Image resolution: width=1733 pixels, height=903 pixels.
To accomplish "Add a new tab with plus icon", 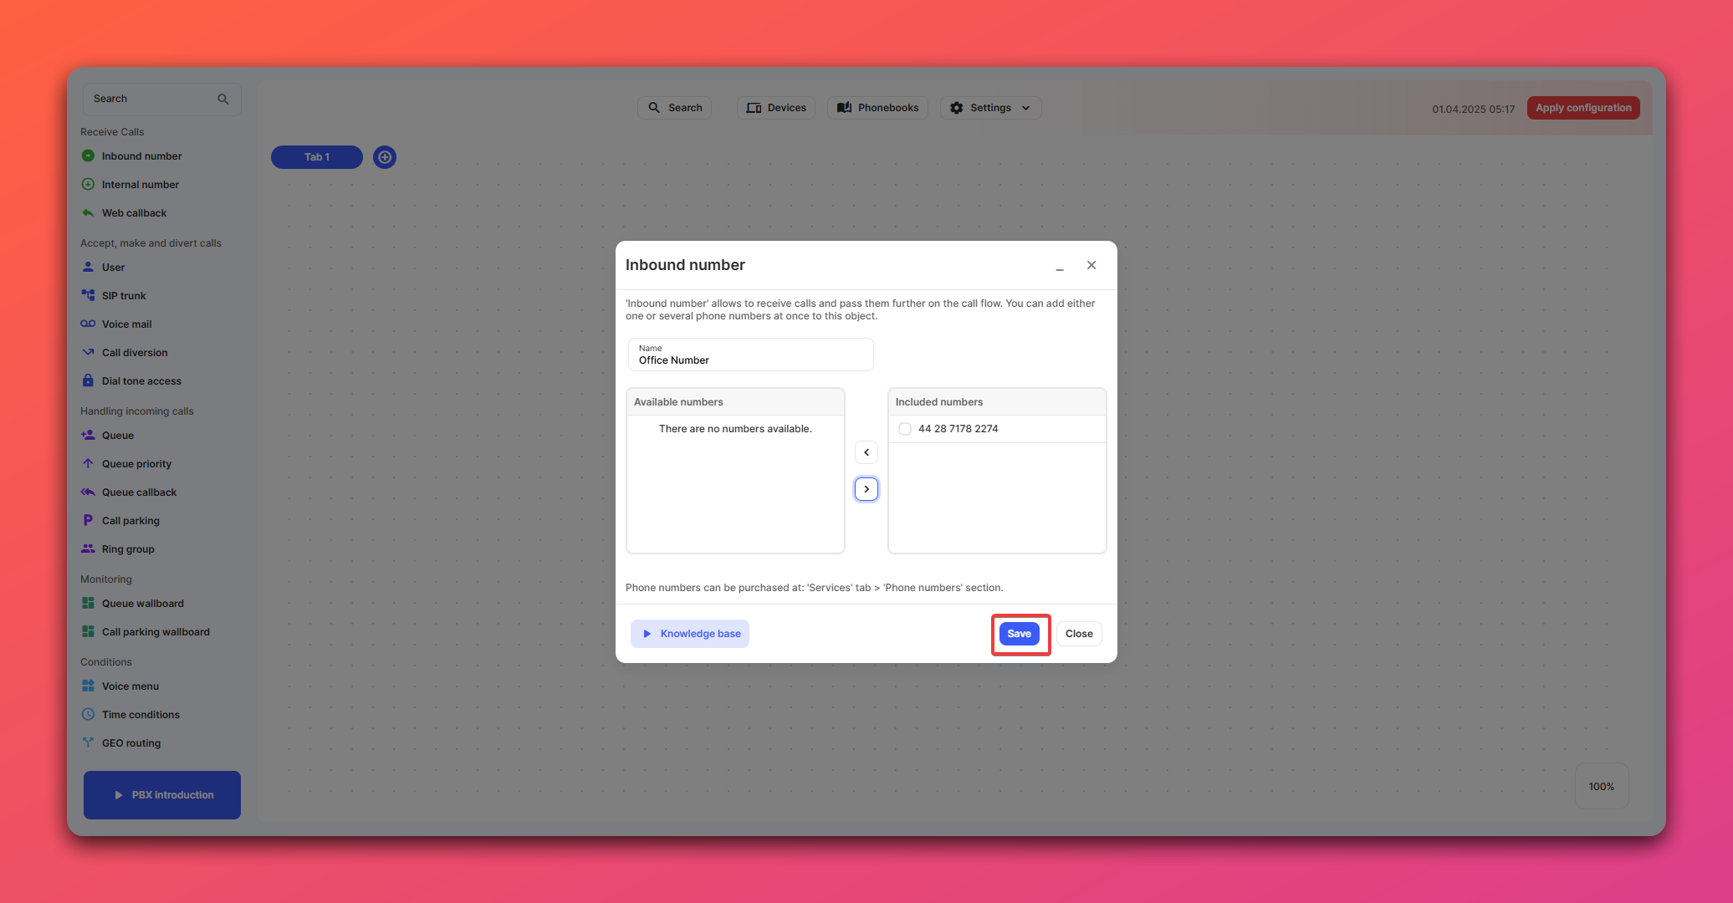I will [385, 157].
